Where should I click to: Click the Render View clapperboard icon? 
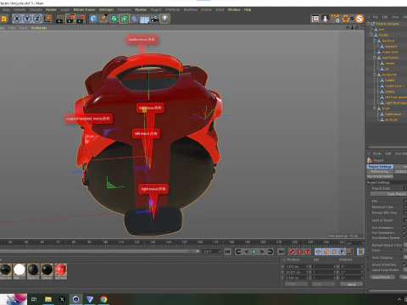(59, 19)
